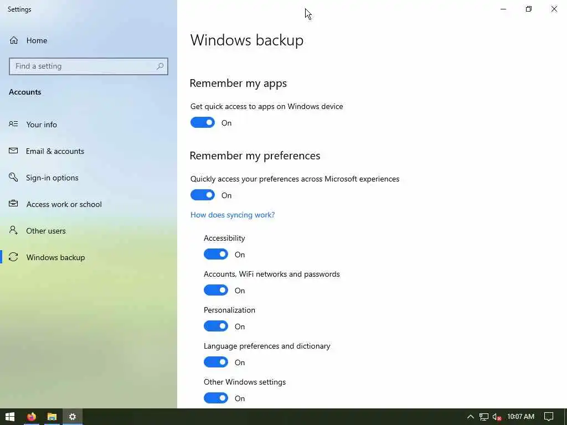This screenshot has width=567, height=425.
Task: Click the muted volume icon in tray
Action: tap(497, 417)
